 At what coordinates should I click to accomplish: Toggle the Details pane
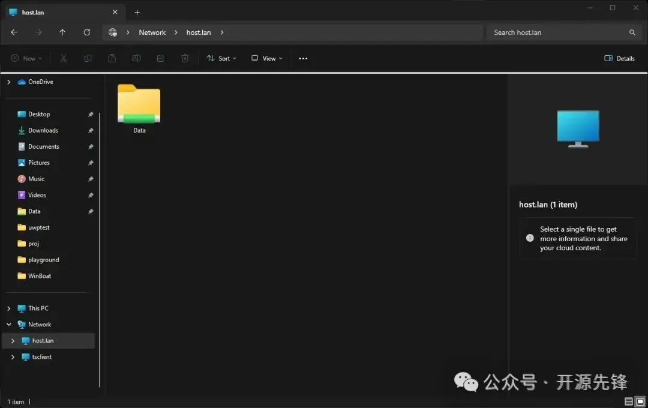point(619,58)
